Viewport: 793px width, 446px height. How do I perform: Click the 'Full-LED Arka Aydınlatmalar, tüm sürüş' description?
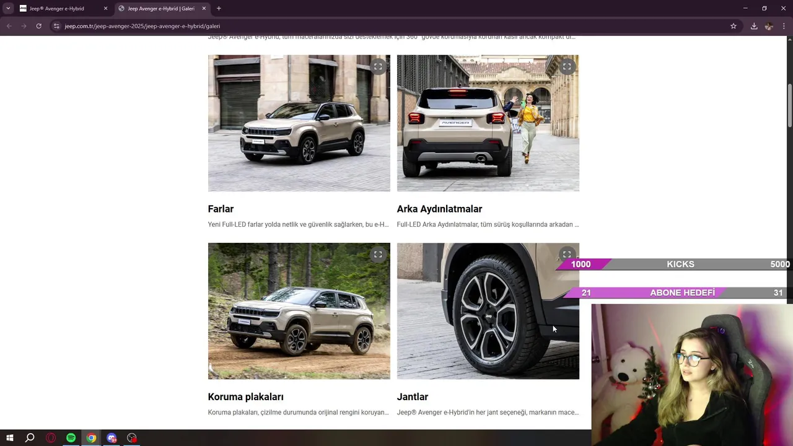(x=488, y=224)
